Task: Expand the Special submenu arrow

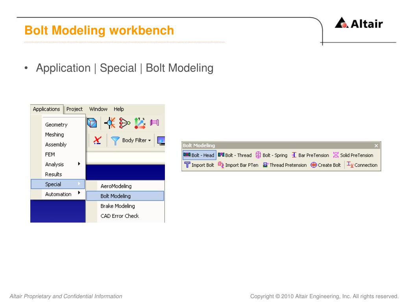Action: coord(79,184)
